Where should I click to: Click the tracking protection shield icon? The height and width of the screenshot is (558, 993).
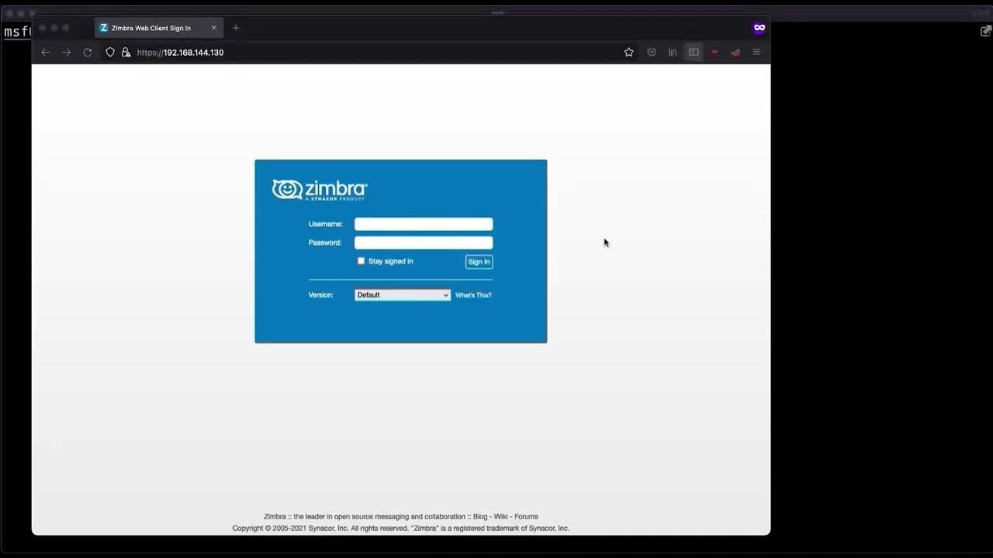tap(110, 52)
